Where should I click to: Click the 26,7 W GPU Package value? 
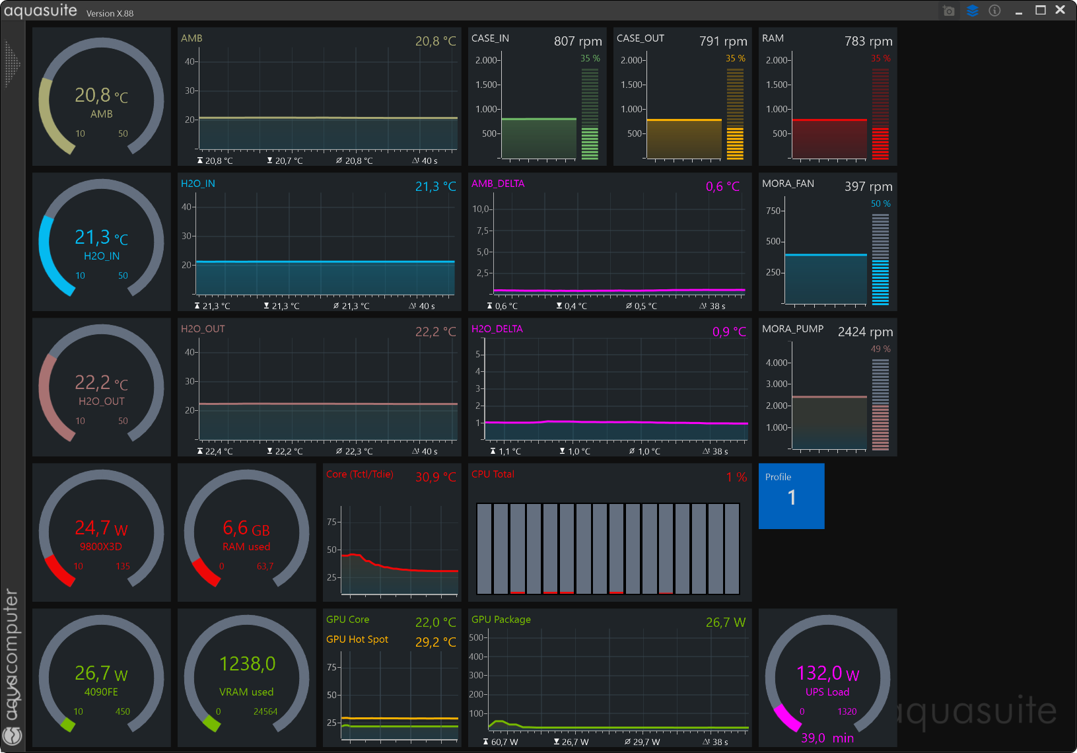(x=726, y=622)
